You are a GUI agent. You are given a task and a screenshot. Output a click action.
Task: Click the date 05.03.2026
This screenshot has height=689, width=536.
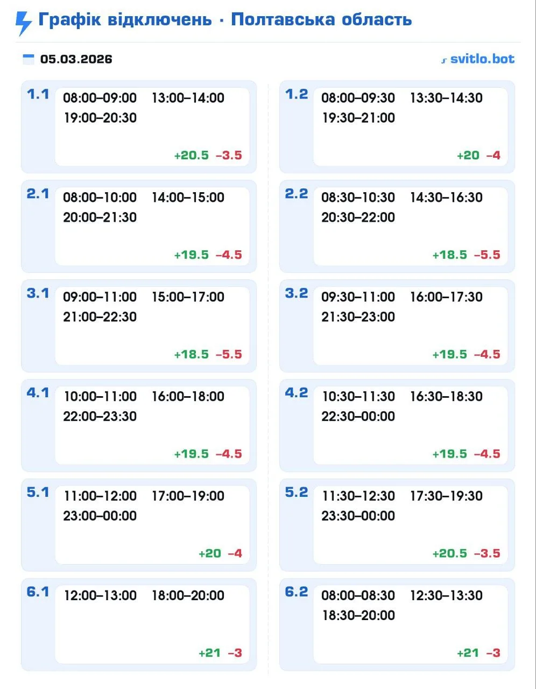click(76, 59)
